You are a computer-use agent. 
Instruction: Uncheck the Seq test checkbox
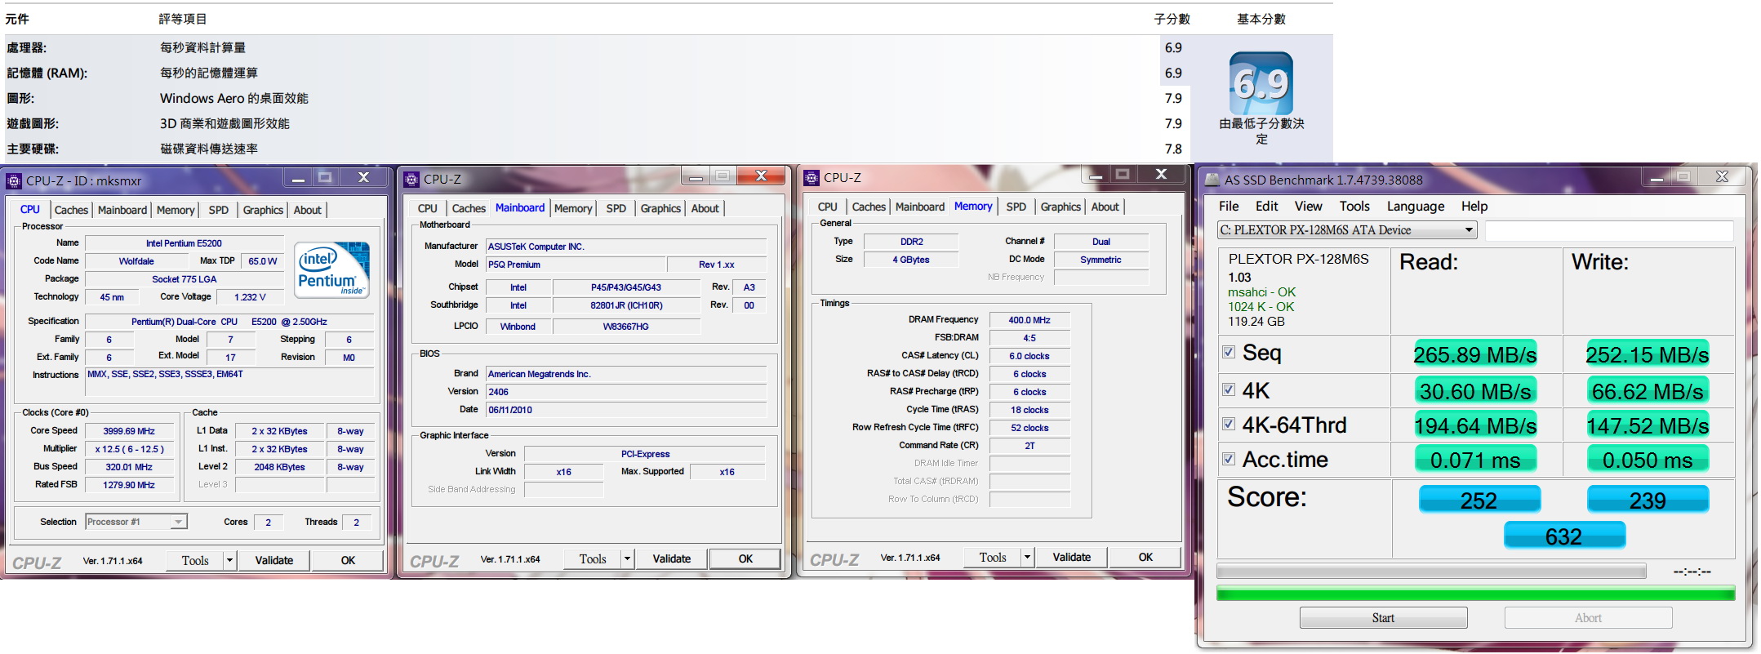[x=1229, y=352]
